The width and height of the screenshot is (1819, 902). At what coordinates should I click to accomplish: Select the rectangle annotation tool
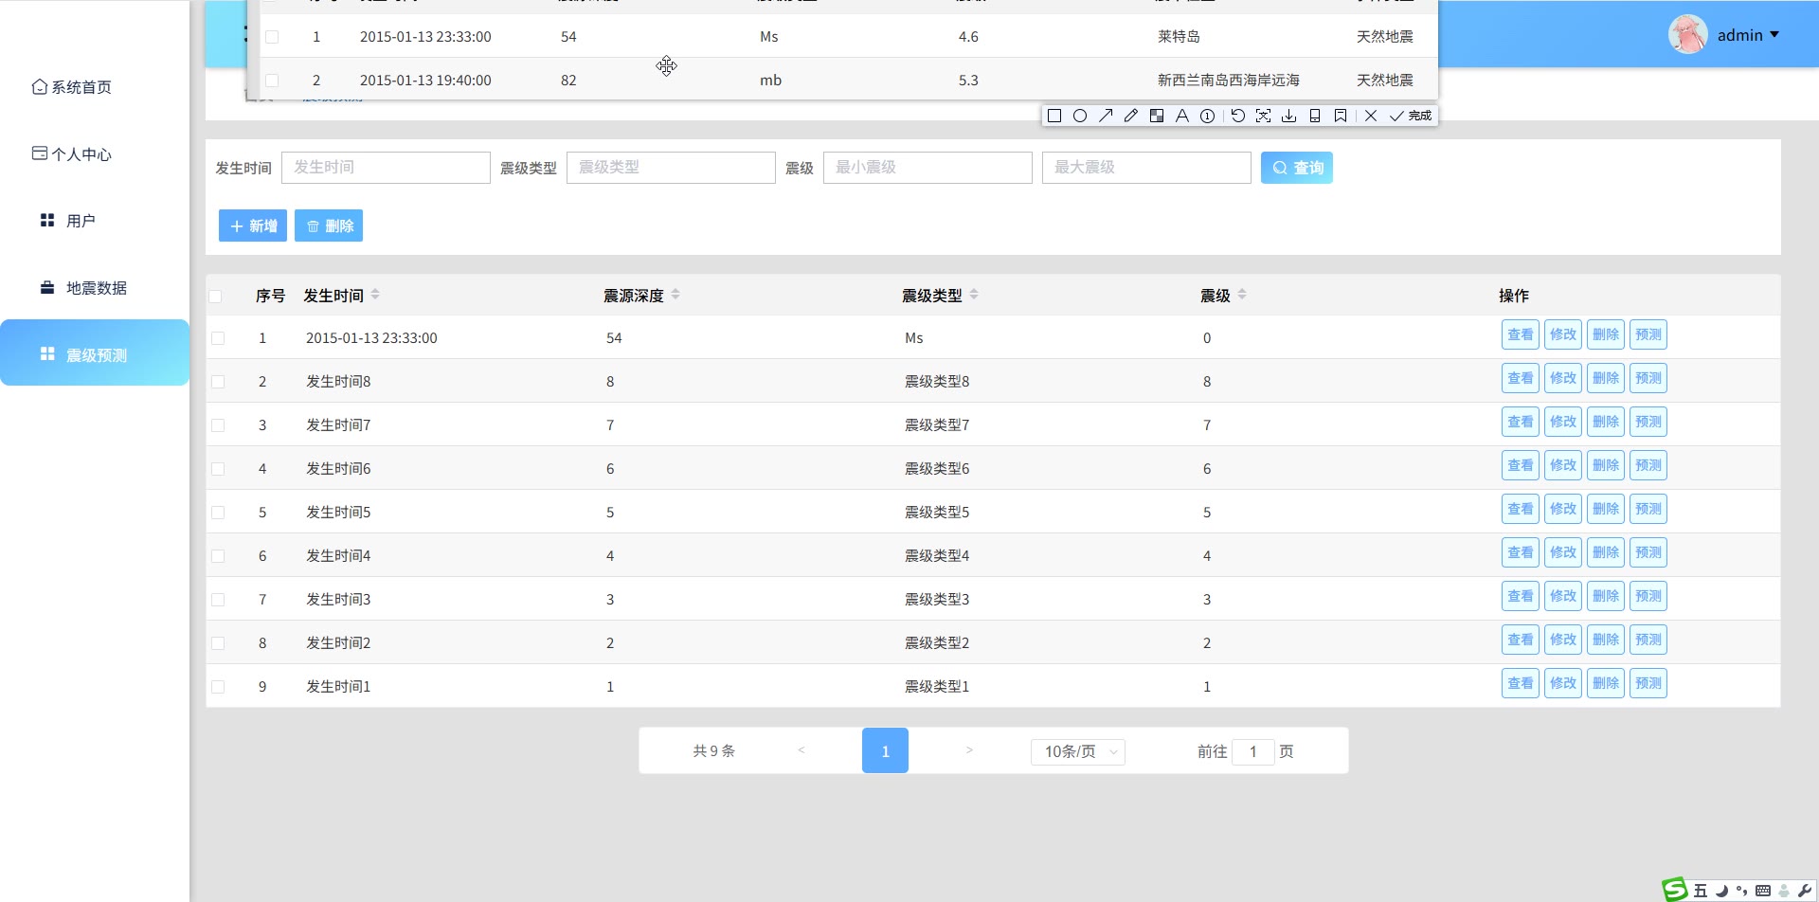[1054, 116]
